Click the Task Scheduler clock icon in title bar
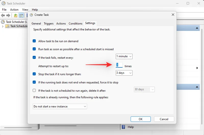This screenshot has width=204, height=135. 4,3
